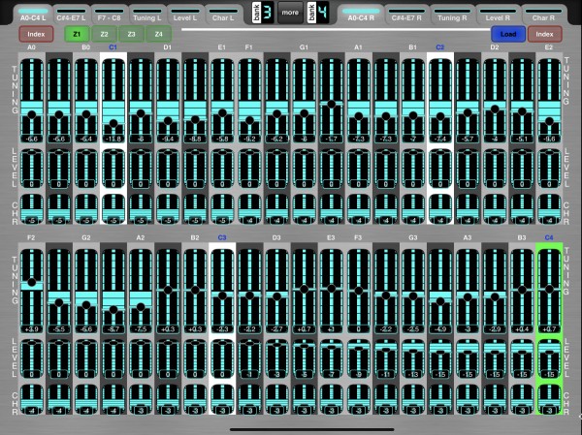Click the C4 CHR slider
Image resolution: width=582 pixels, height=435 pixels.
pos(549,399)
